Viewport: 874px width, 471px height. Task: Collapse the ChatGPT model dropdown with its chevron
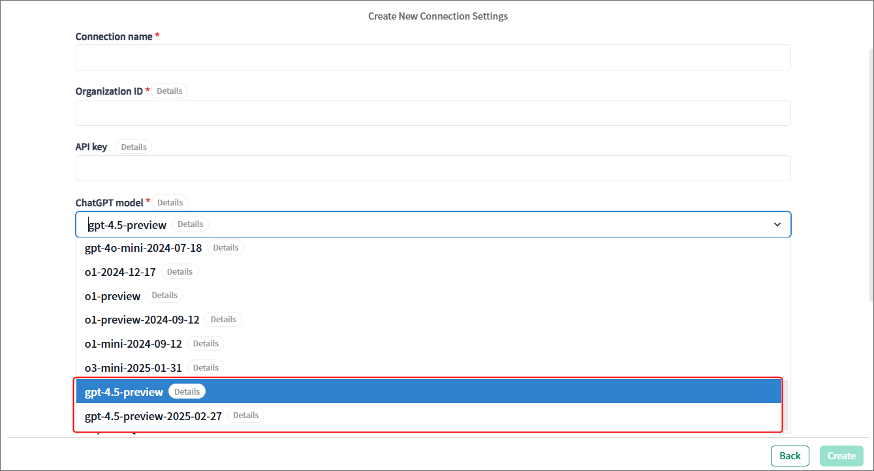(x=777, y=224)
